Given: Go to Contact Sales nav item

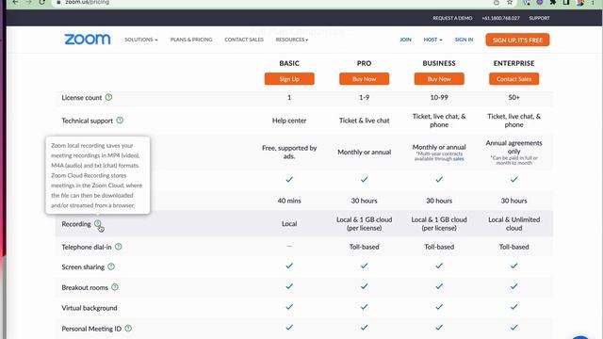Looking at the screenshot, I should (244, 40).
